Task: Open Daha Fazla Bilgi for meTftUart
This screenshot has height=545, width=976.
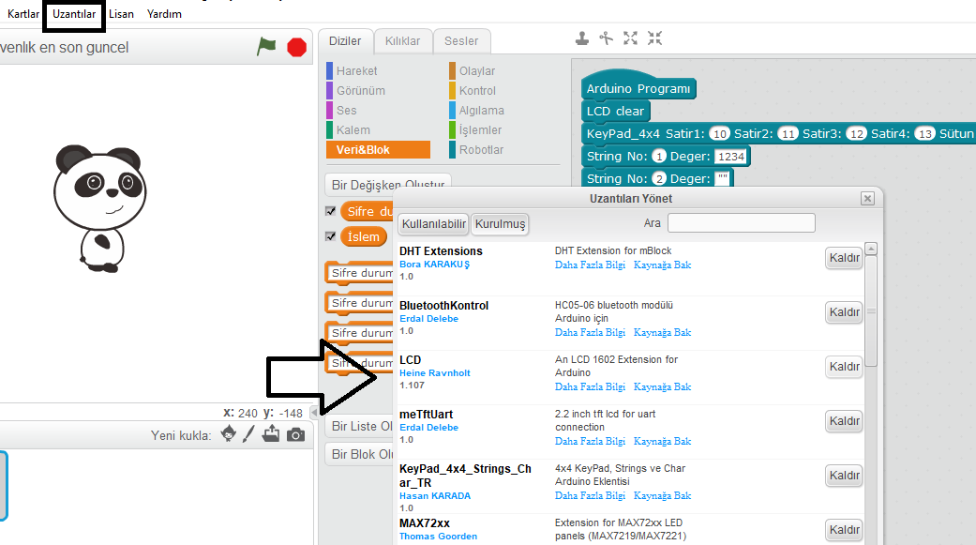Action: coord(590,441)
